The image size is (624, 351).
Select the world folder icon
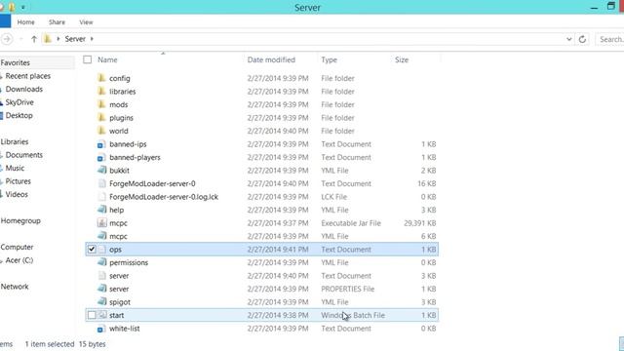tap(101, 131)
